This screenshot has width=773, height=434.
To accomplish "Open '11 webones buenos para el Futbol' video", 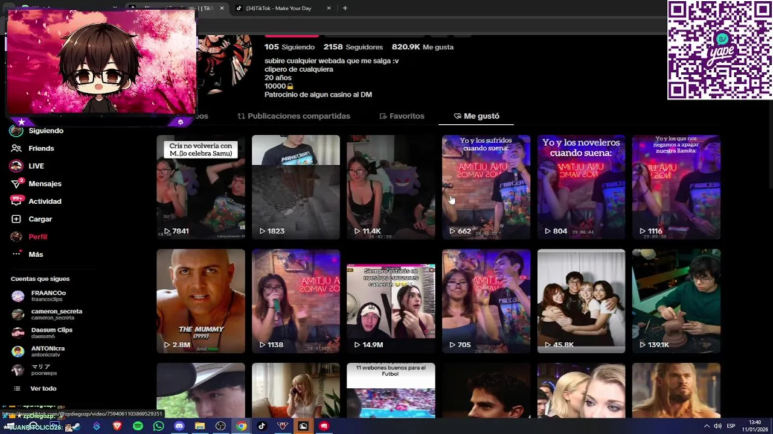I will point(391,390).
